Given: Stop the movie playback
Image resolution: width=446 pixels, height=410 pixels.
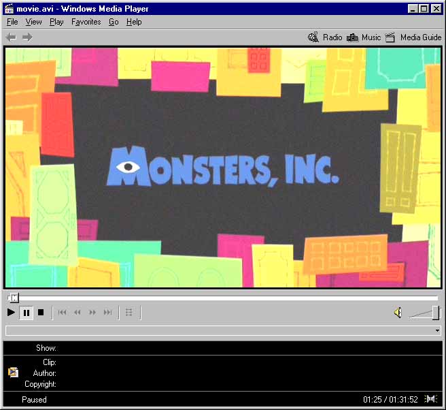Looking at the screenshot, I should [x=41, y=313].
